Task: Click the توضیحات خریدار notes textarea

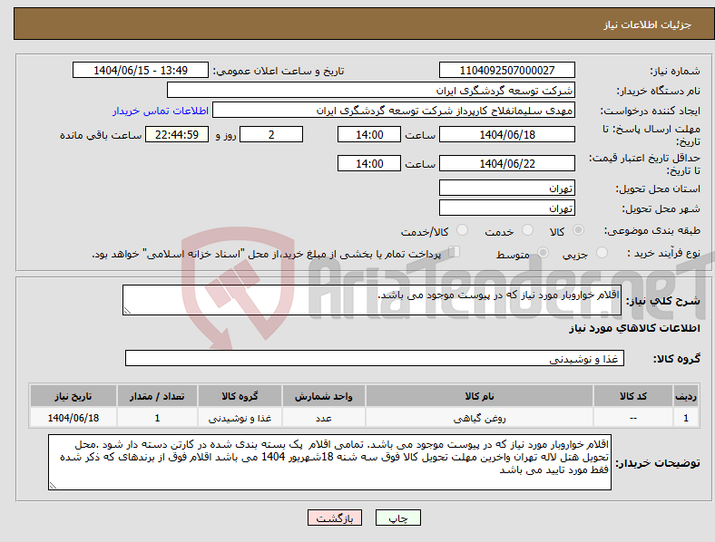Action: [x=329, y=462]
